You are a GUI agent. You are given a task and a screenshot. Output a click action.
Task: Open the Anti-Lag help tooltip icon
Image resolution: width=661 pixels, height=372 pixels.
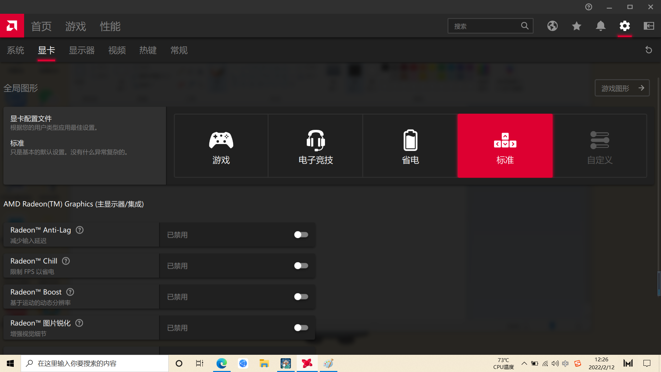click(80, 230)
